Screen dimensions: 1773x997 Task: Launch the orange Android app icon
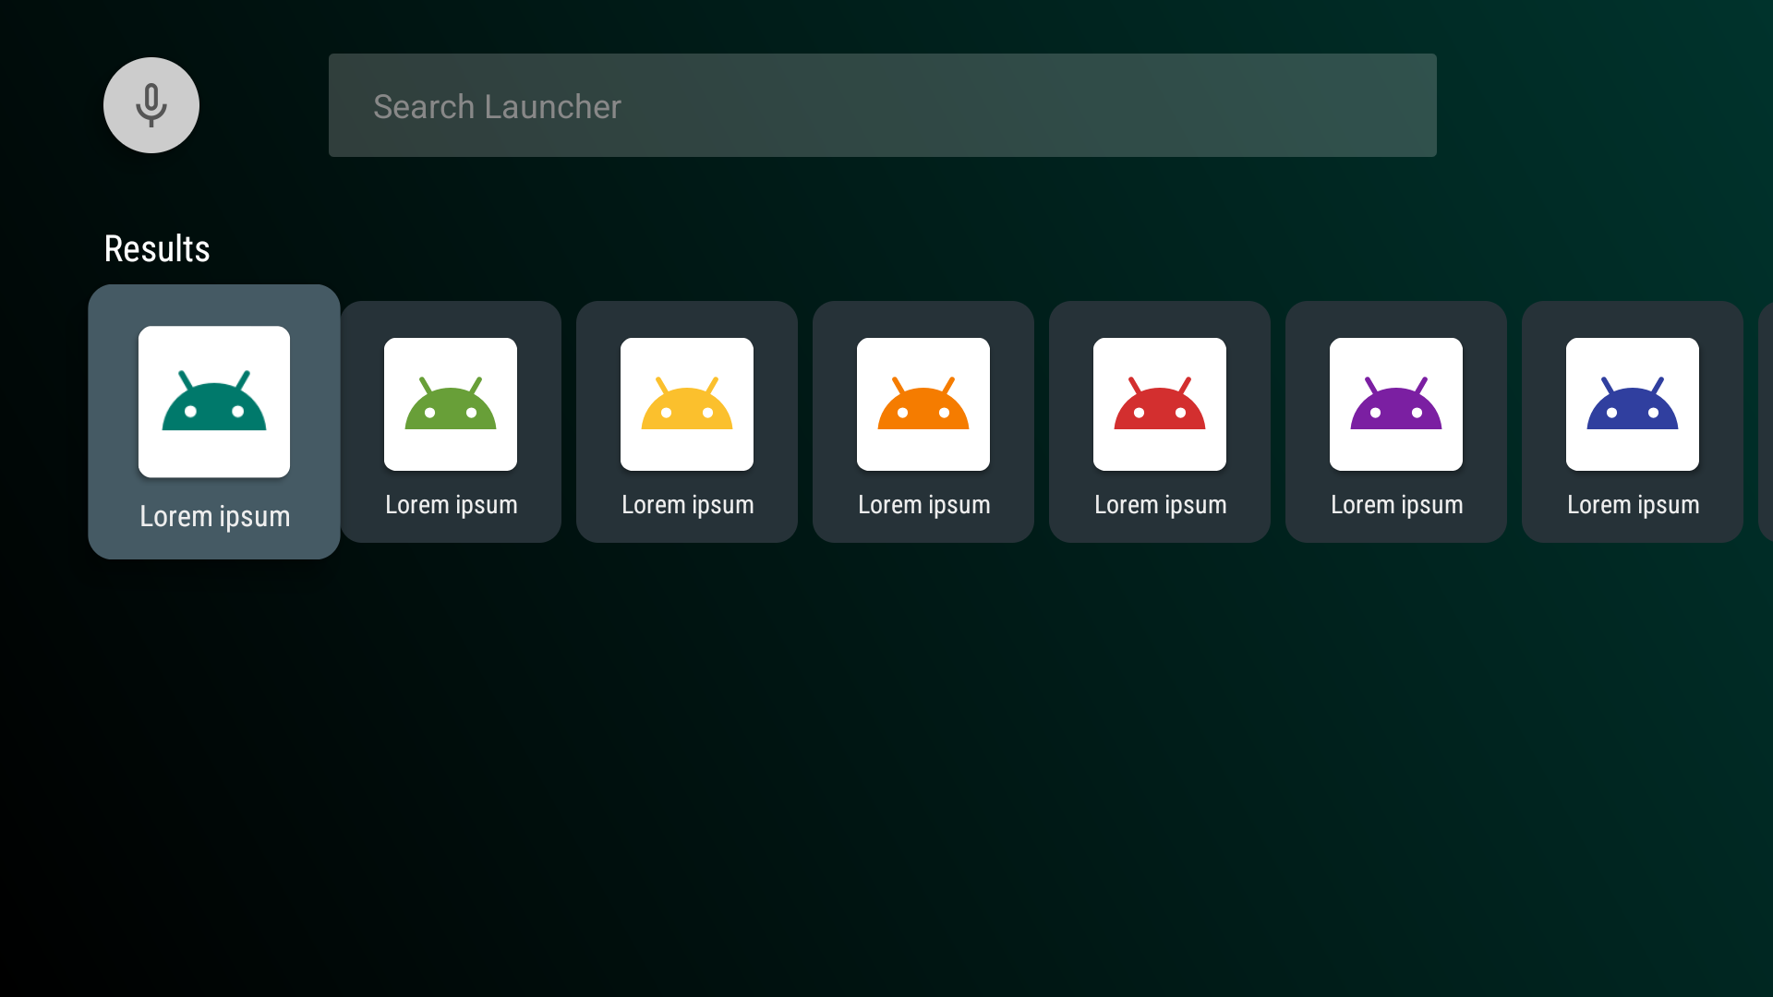point(923,404)
